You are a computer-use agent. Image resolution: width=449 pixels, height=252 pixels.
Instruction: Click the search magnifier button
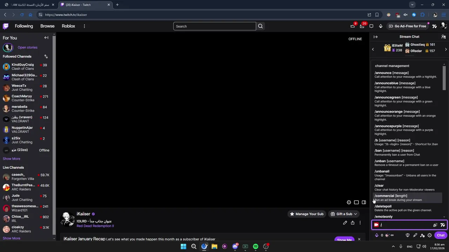pyautogui.click(x=260, y=26)
